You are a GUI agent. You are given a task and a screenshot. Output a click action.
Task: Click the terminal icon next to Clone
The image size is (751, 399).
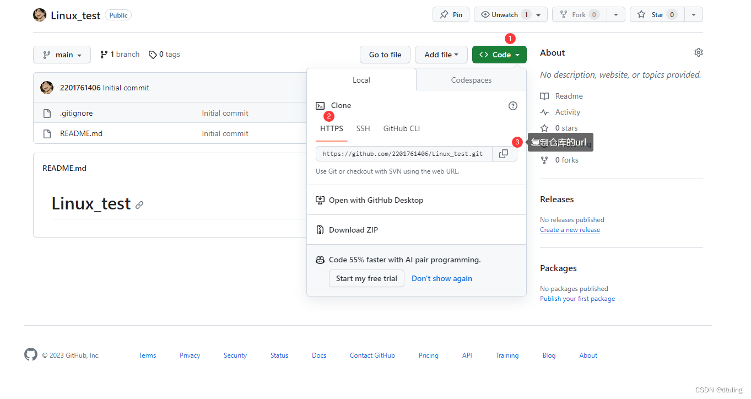coord(320,106)
